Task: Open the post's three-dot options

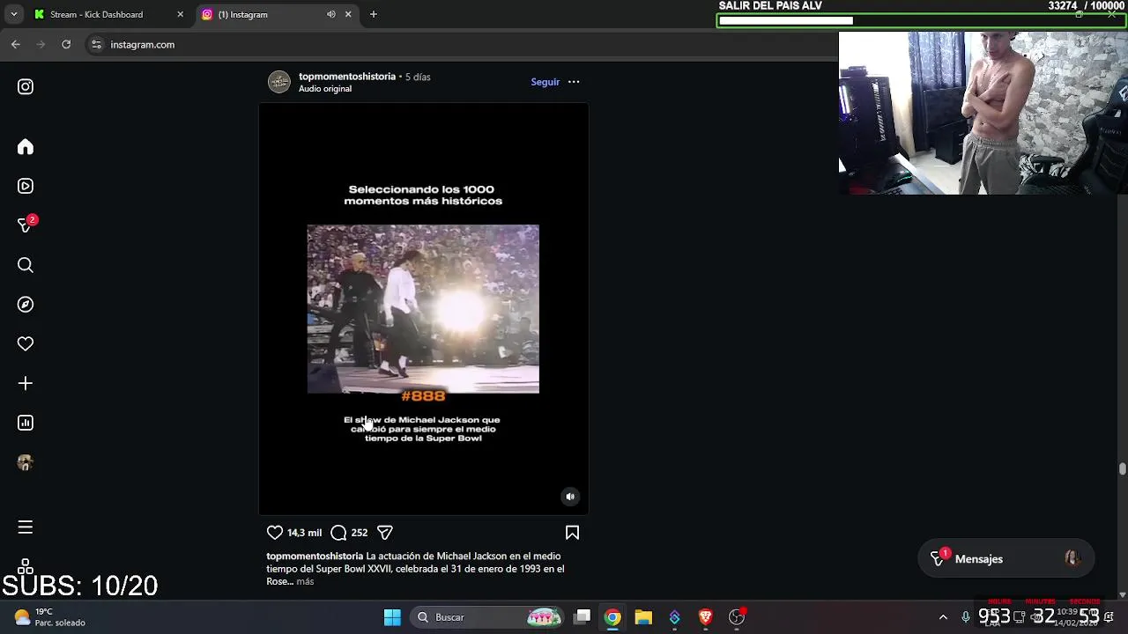Action: point(574,82)
